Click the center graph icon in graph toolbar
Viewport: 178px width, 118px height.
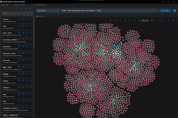169,21
